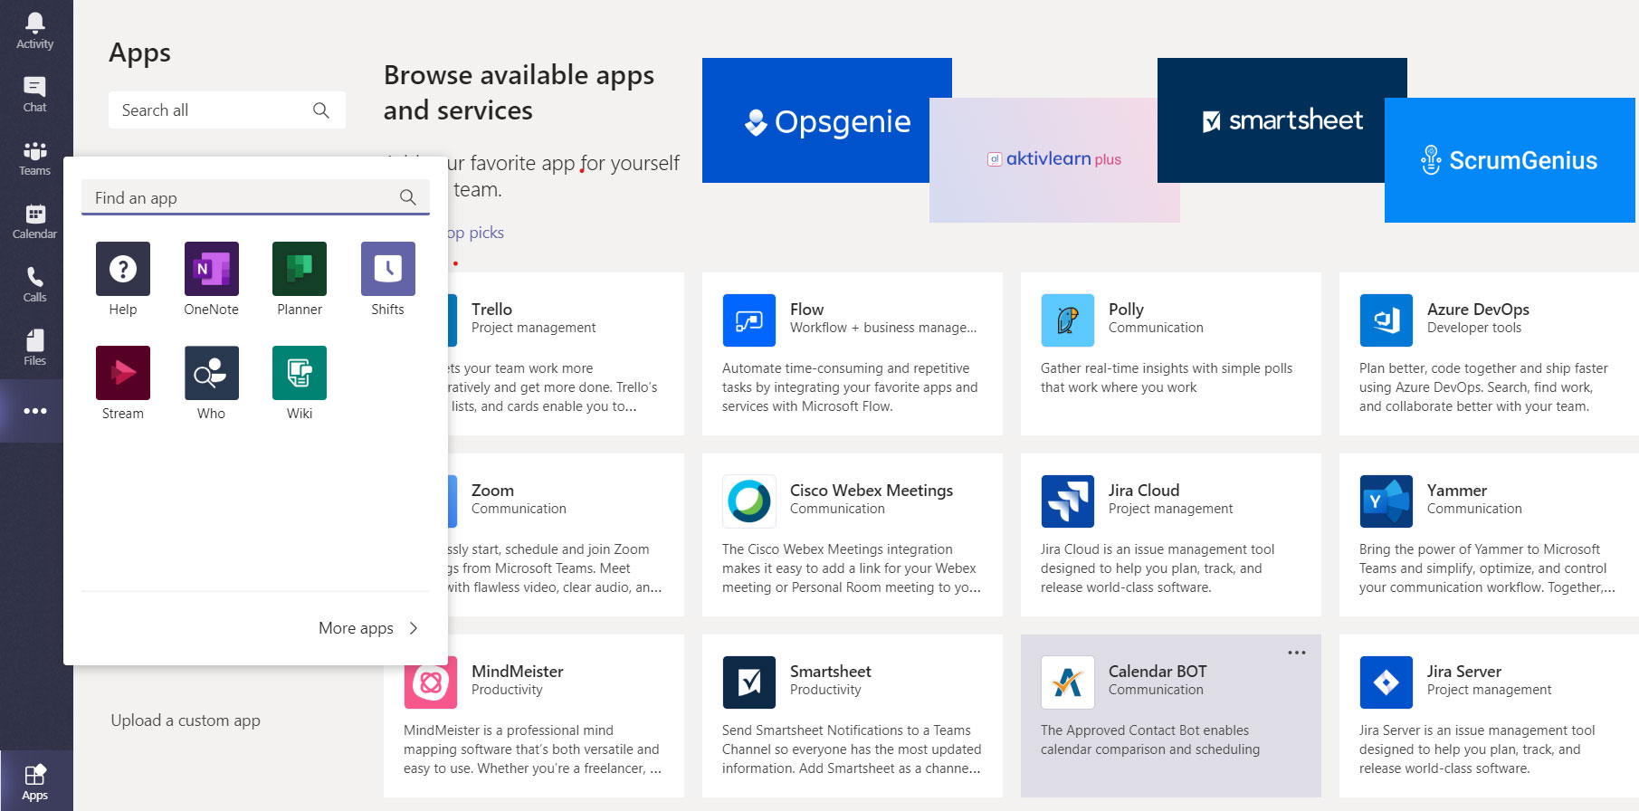Image resolution: width=1639 pixels, height=811 pixels.
Task: Open the Stream app icon
Action: click(123, 373)
